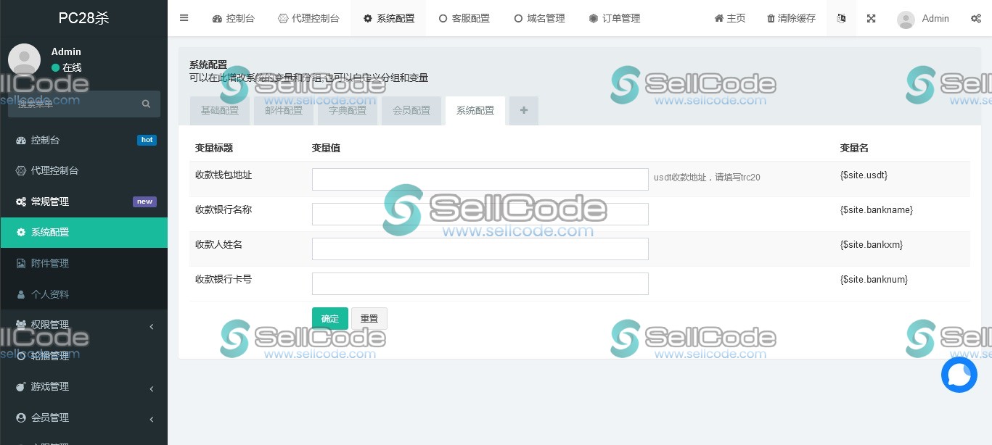Click the {$site.usdt} variable name
Image resolution: width=992 pixels, height=445 pixels.
click(x=864, y=175)
